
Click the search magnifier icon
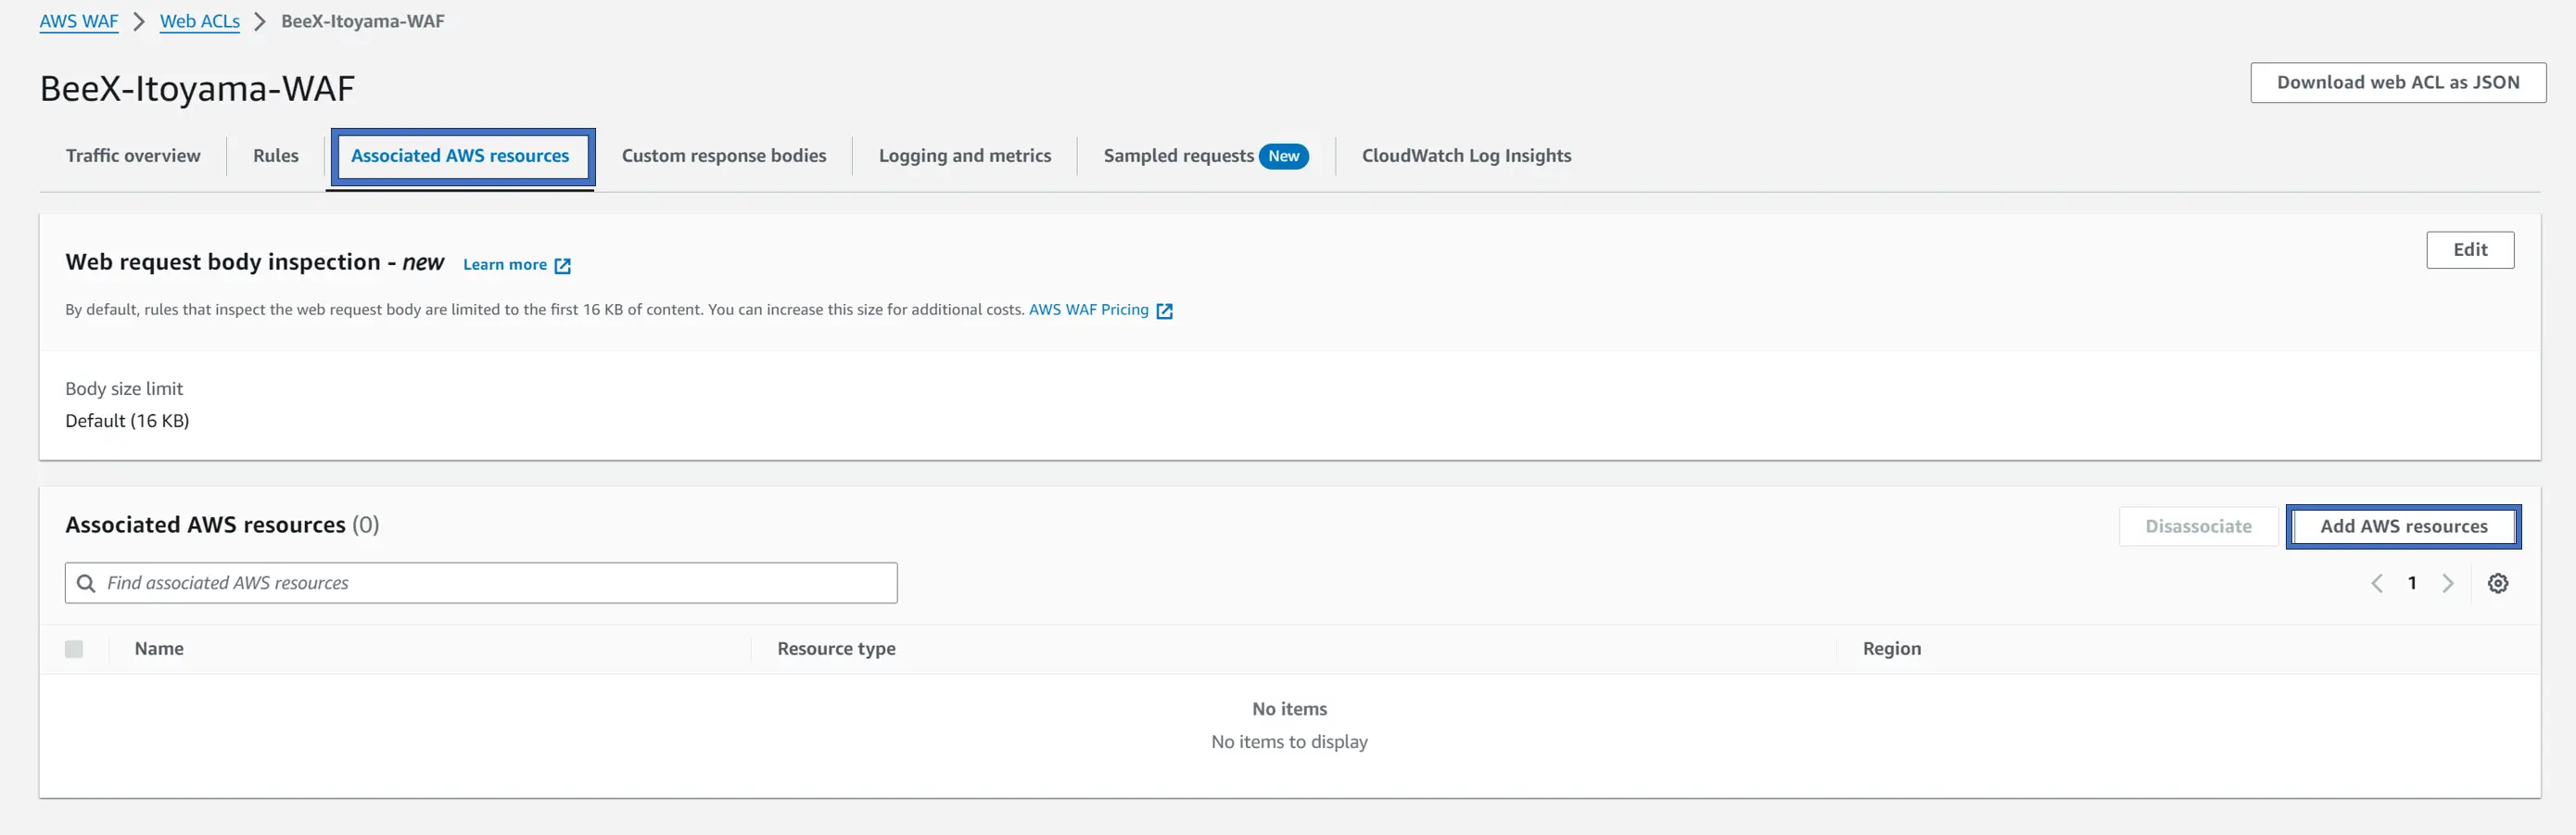86,583
